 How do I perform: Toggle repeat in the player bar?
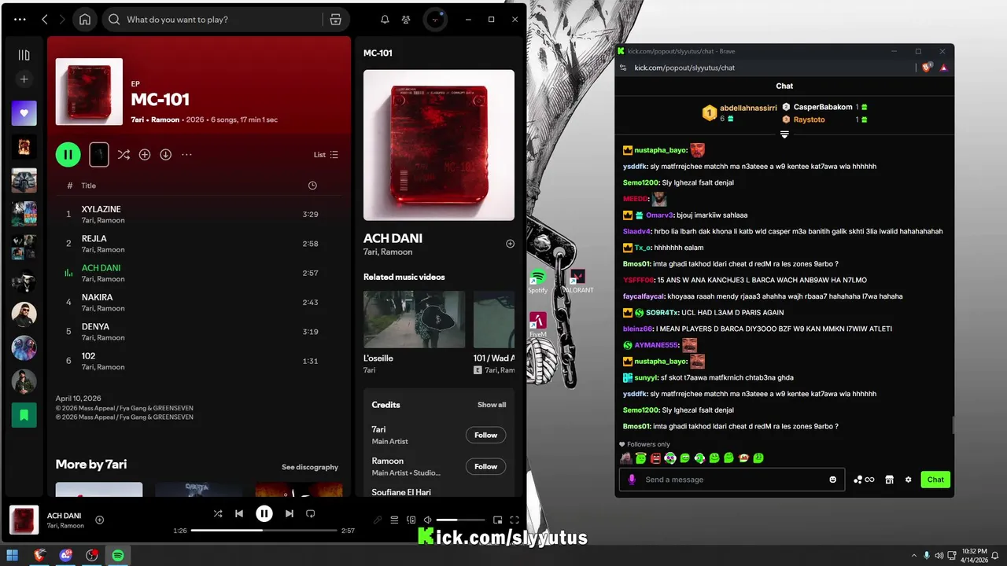tap(310, 513)
